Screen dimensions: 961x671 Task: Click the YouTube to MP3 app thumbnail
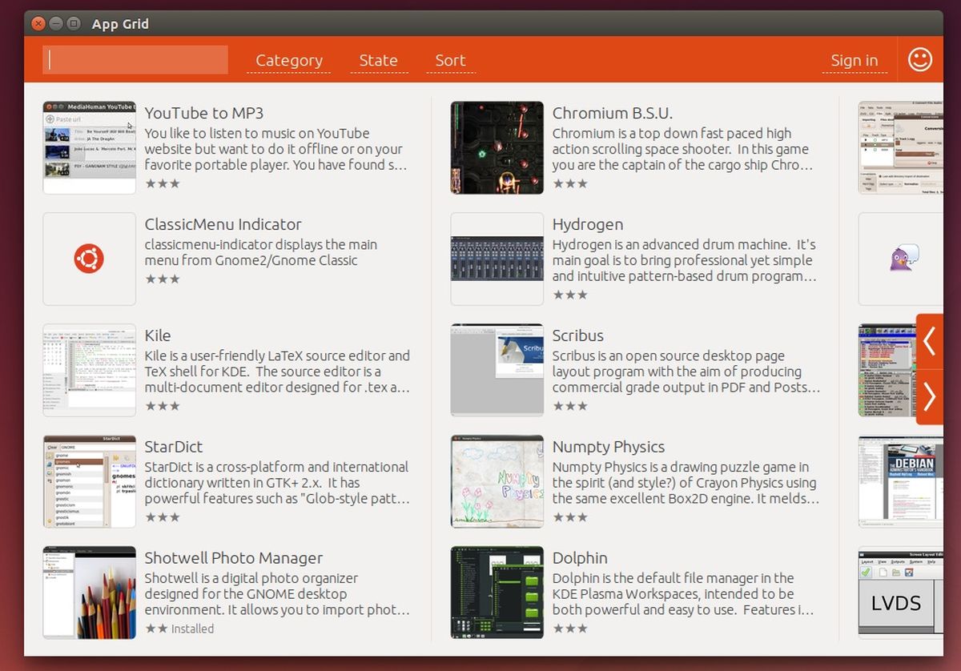coord(89,147)
